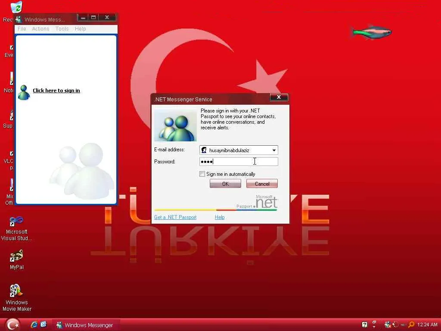441x331 pixels.
Task: Click the Start button with Turkish flag
Action: pyautogui.click(x=12, y=325)
